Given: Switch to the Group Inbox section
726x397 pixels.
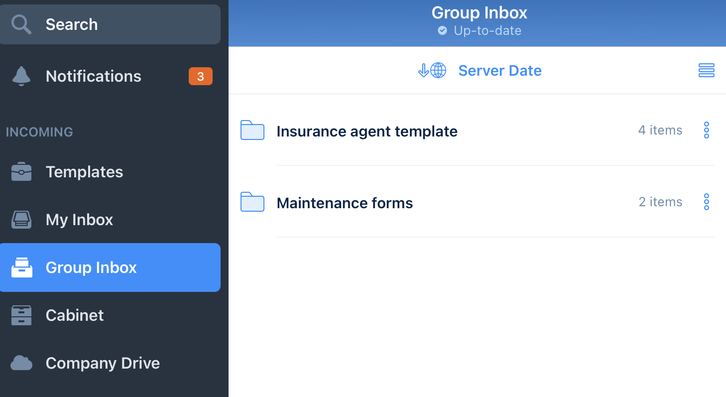Looking at the screenshot, I should pyautogui.click(x=91, y=267).
